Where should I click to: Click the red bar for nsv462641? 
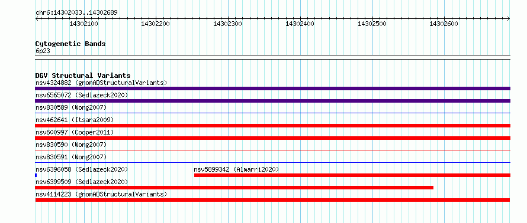pyautogui.click(x=272, y=126)
